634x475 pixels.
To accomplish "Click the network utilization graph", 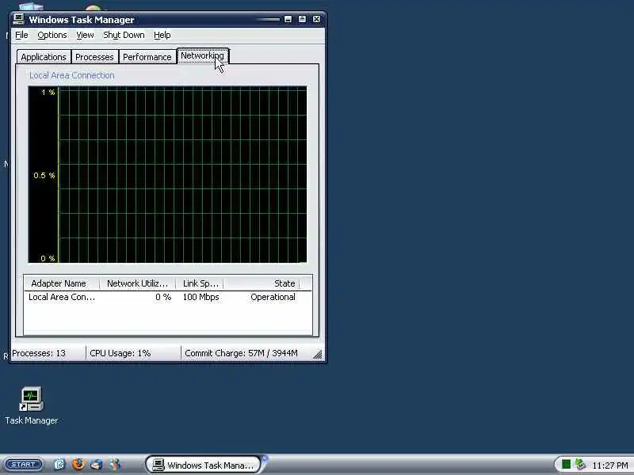I will (167, 174).
